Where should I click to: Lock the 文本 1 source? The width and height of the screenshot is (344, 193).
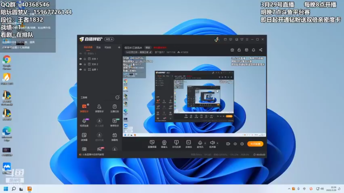click(x=85, y=59)
